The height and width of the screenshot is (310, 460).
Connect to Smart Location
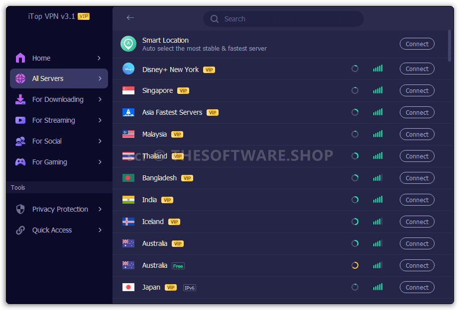(x=417, y=44)
